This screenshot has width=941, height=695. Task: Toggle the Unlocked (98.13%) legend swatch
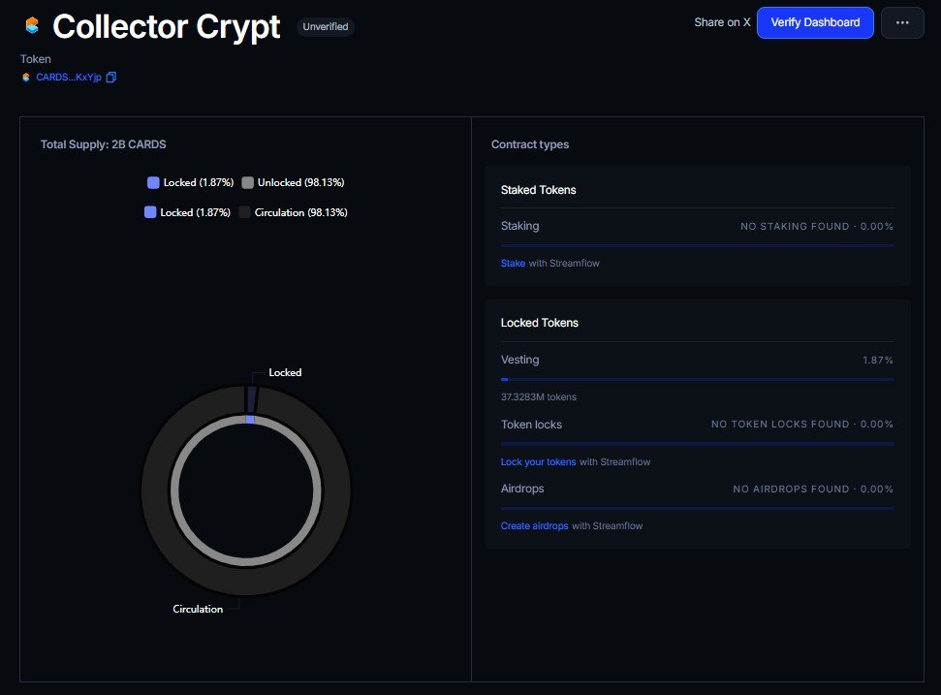[247, 182]
